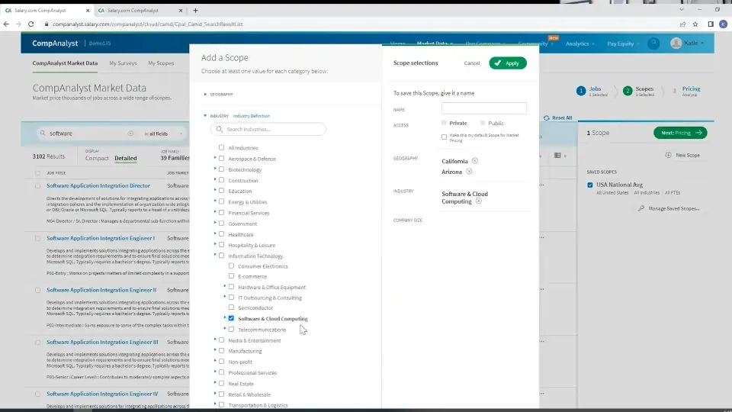
Task: Click the Pricing step label
Action: [x=691, y=89]
